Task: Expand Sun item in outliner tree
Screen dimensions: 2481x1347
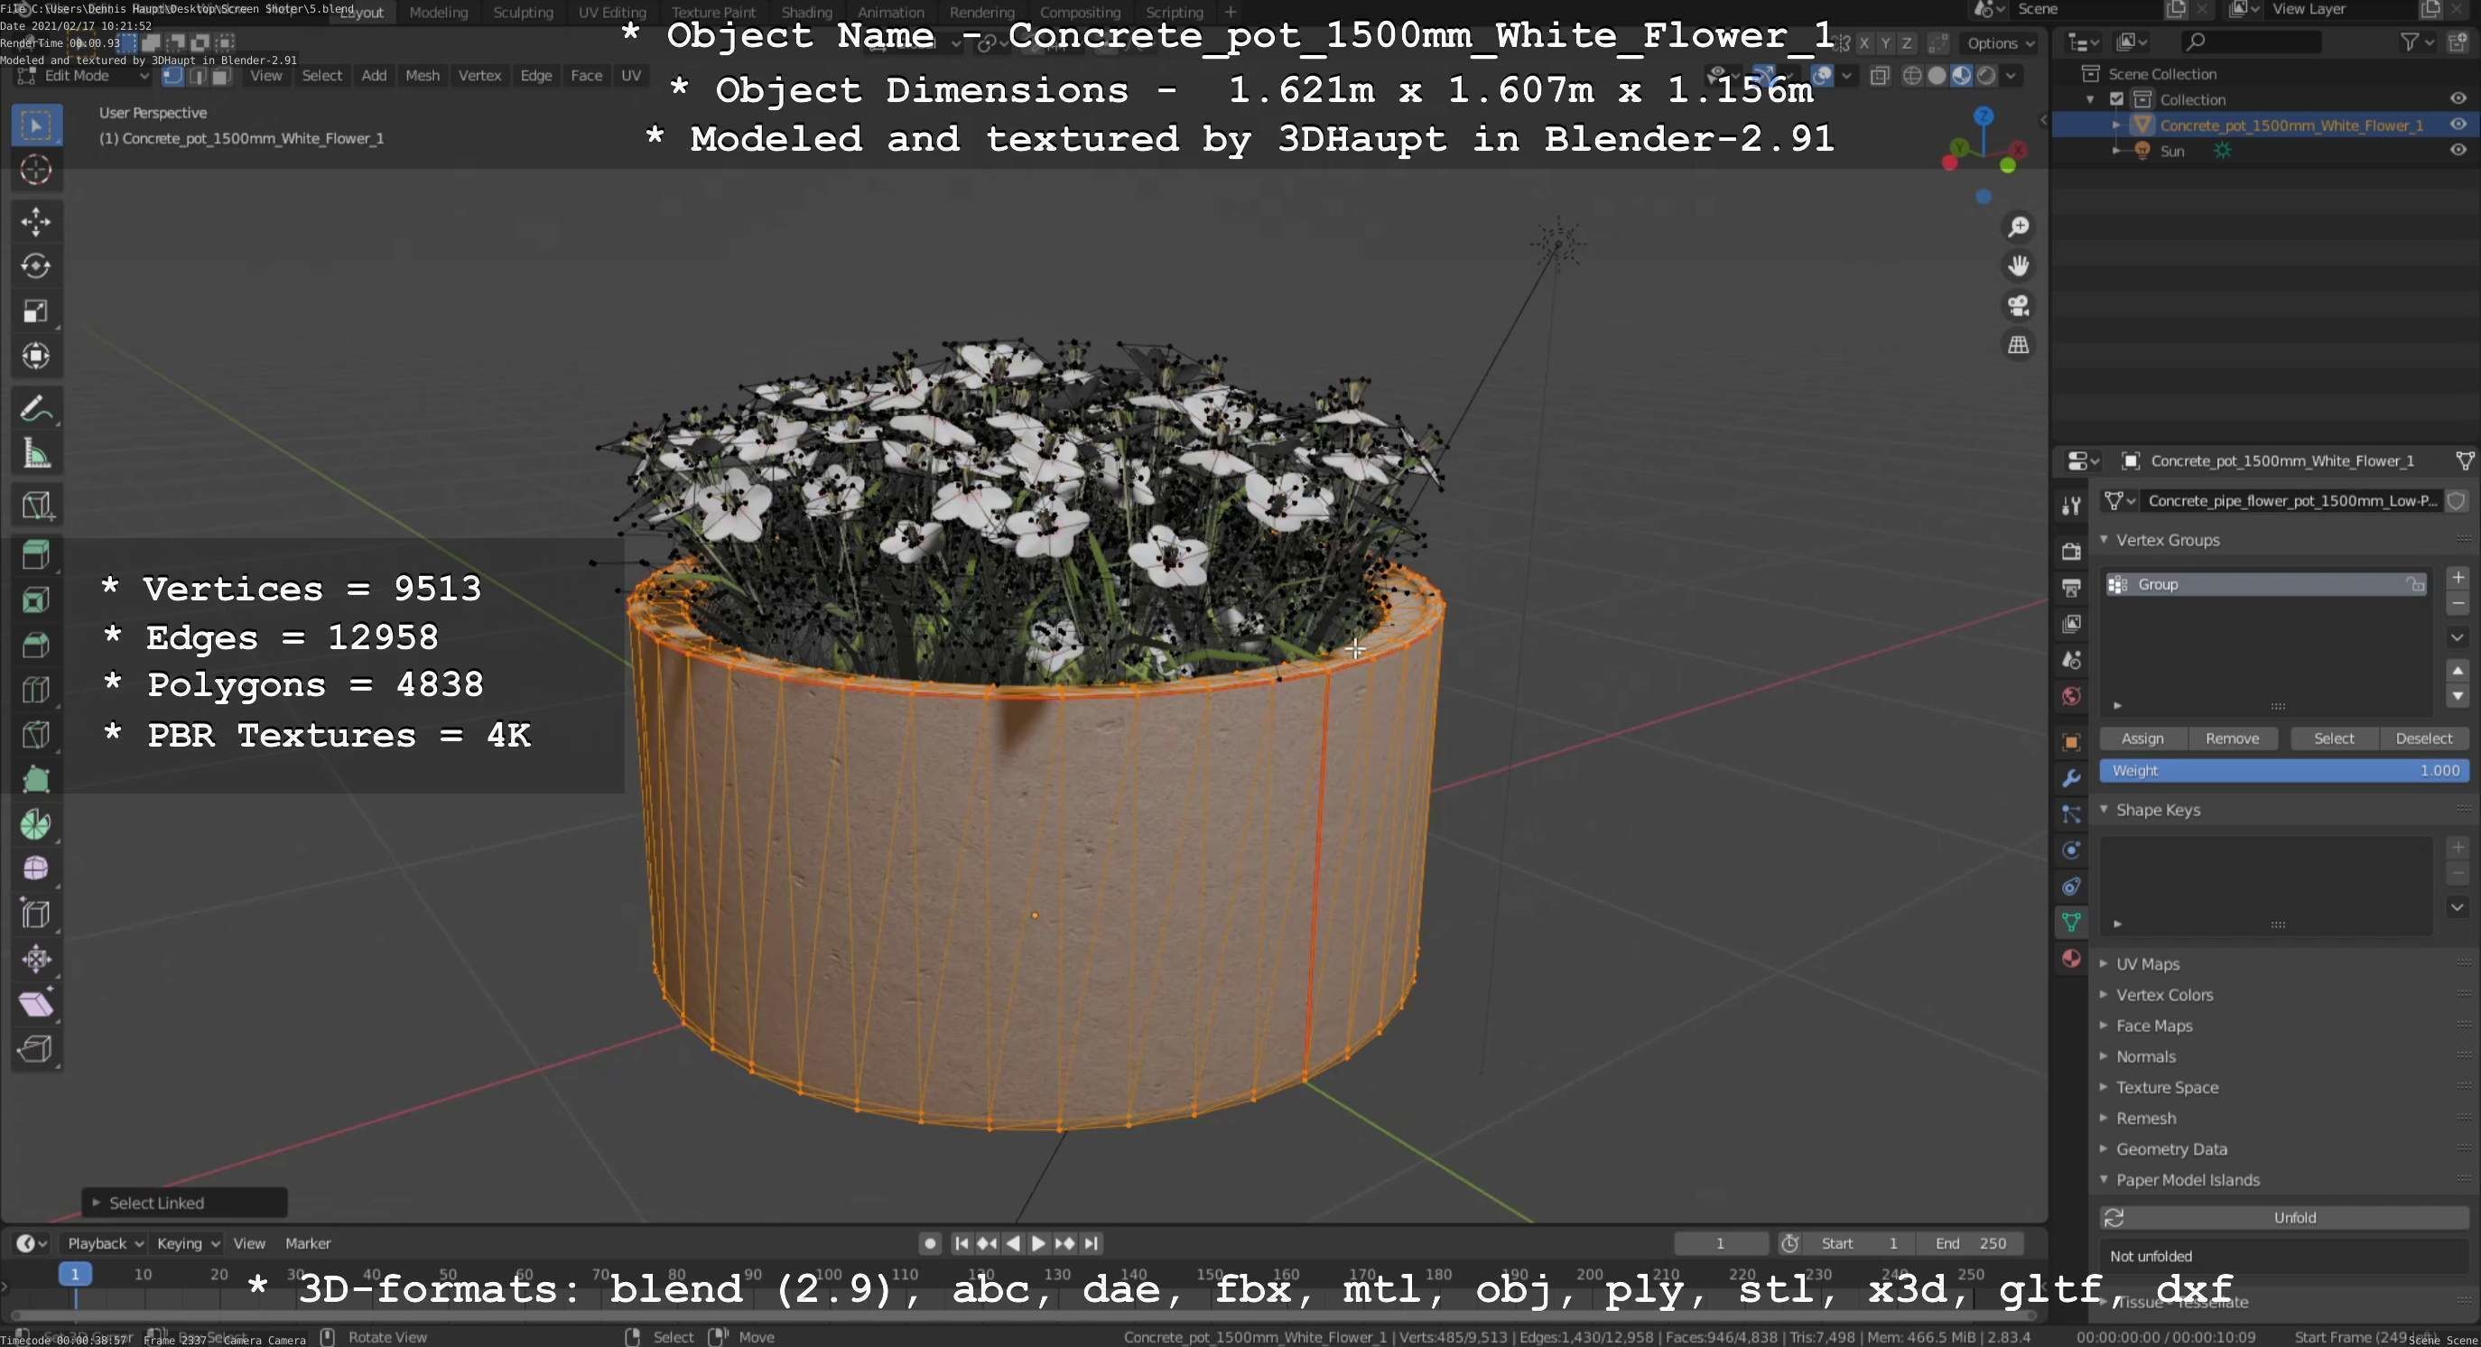Action: coord(2116,151)
